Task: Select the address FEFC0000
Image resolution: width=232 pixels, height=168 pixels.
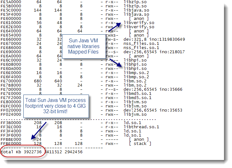Action: 11,106
